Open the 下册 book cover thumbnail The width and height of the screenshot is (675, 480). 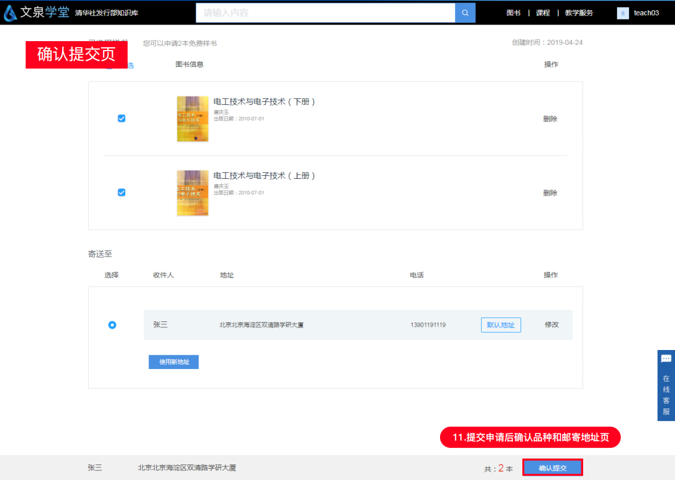(193, 119)
